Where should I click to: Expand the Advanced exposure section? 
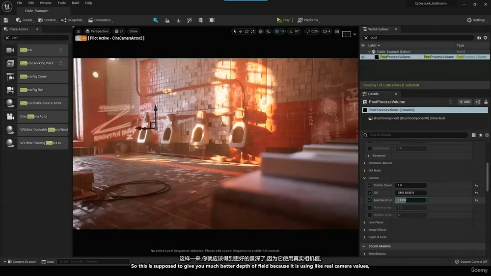[369, 156]
